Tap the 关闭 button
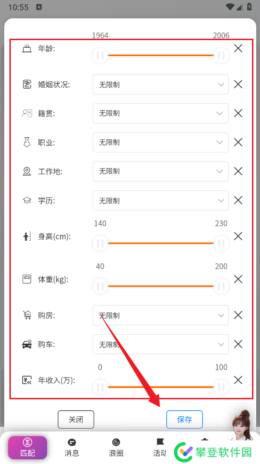The image size is (260, 464). (x=76, y=419)
